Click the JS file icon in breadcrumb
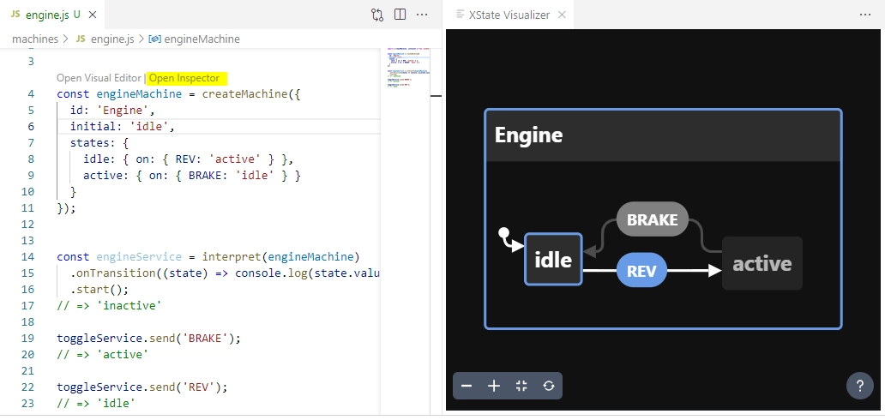Screen dimensions: 885x420 81,39
